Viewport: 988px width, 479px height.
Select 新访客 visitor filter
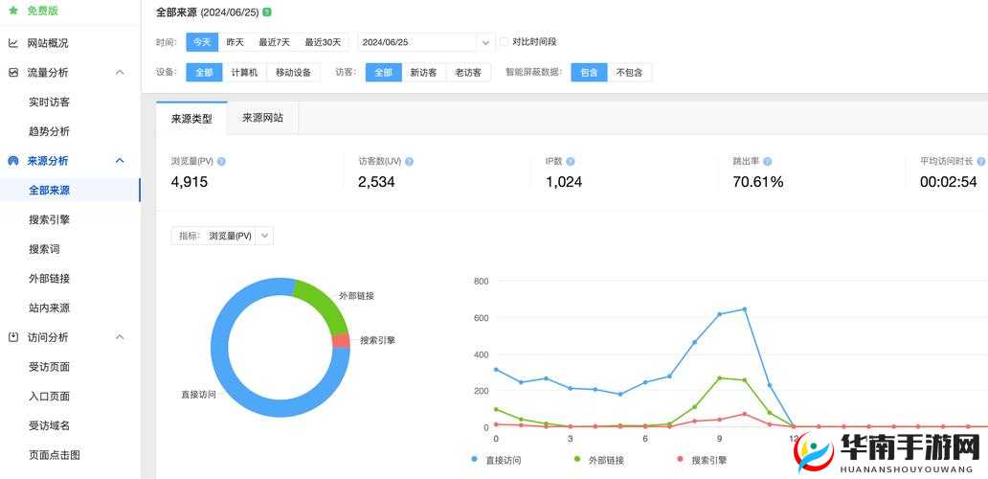423,73
